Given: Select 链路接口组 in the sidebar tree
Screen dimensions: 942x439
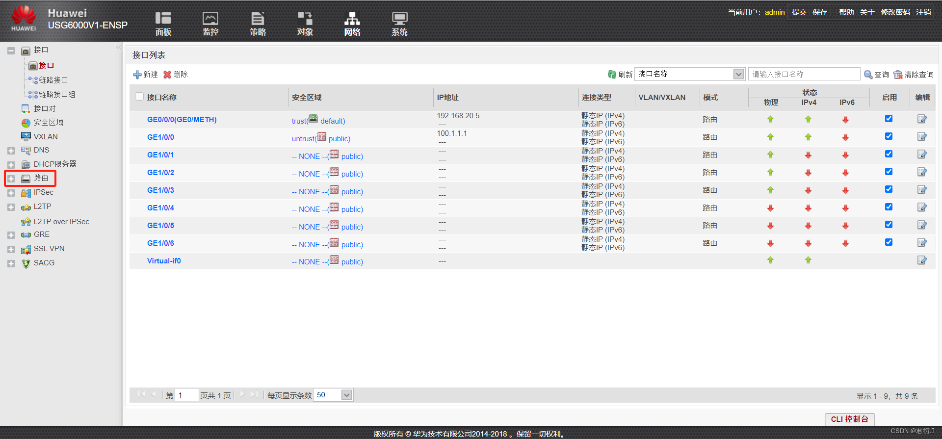Looking at the screenshot, I should (57, 94).
